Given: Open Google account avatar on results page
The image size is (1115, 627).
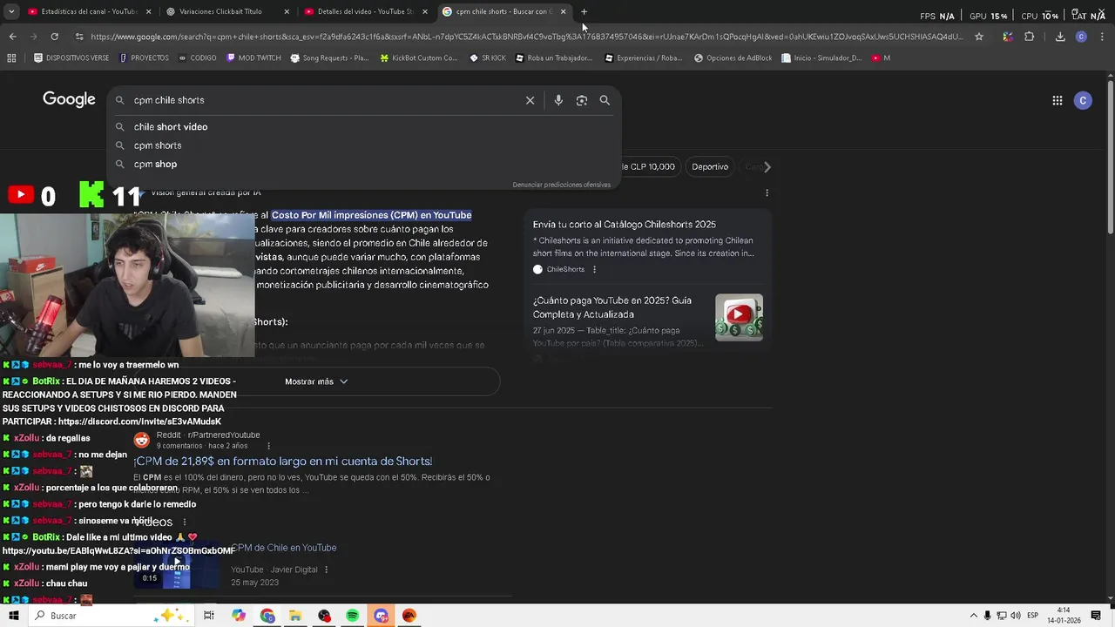Looking at the screenshot, I should (x=1083, y=100).
